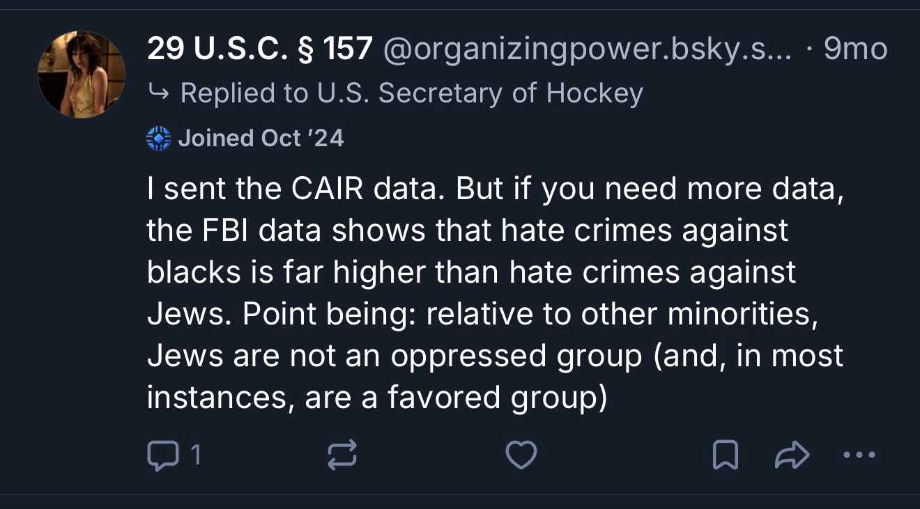Click the U.S. Secretary of Hockey name

point(476,93)
